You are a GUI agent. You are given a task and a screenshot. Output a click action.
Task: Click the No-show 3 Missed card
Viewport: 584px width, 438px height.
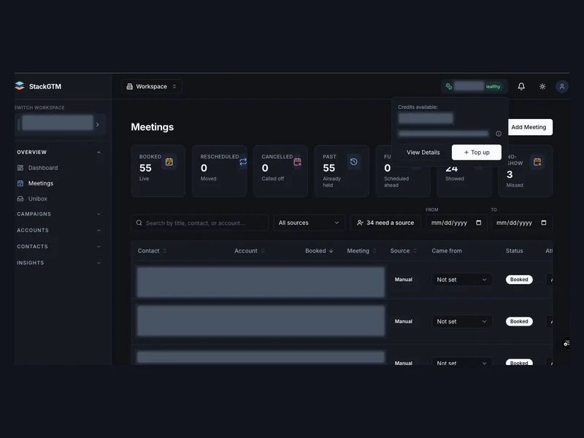coord(525,171)
